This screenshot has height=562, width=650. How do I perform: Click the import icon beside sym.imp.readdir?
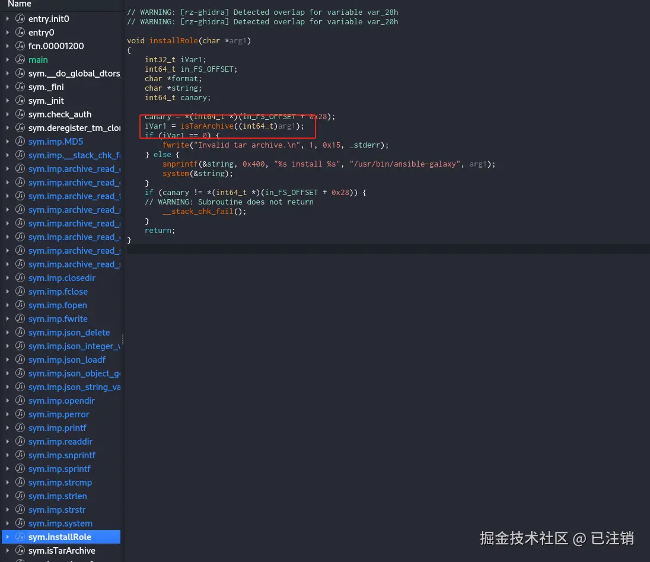(20, 442)
